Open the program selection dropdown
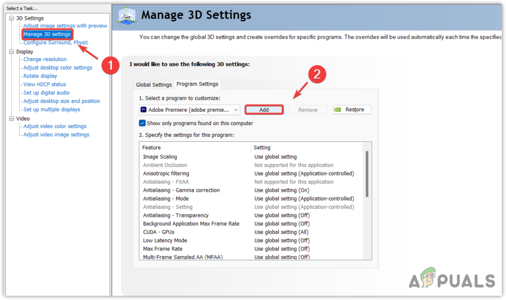 click(x=189, y=110)
